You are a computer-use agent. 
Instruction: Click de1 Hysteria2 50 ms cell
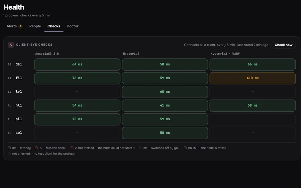165,64
